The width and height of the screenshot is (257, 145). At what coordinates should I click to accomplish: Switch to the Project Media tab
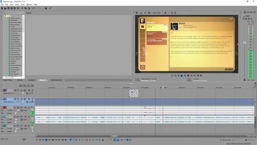[8, 80]
